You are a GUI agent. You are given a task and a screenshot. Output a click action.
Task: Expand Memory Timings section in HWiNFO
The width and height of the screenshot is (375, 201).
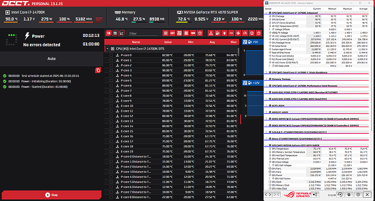[x=266, y=79]
